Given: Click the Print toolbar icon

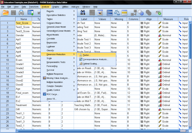Looking at the screenshot, I should [x=21, y=13].
